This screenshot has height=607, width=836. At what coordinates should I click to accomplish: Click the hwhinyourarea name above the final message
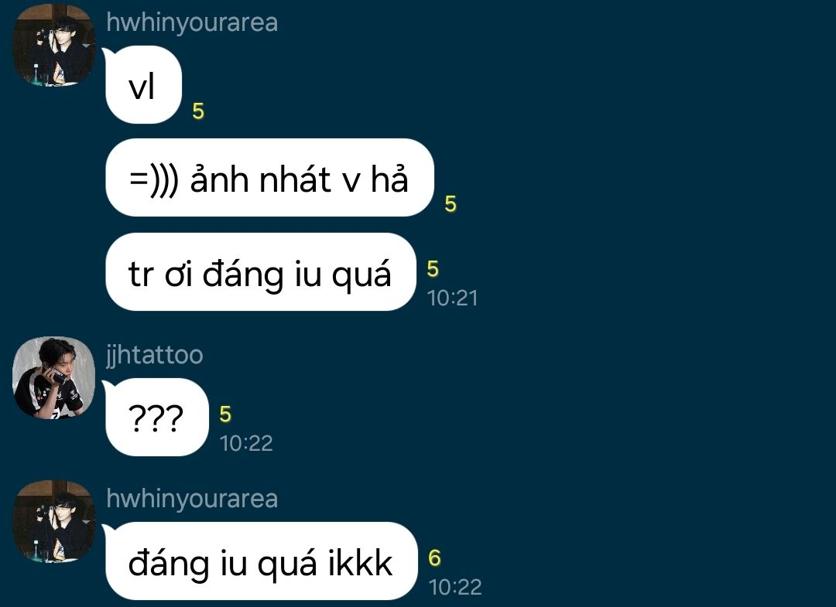[x=192, y=499]
